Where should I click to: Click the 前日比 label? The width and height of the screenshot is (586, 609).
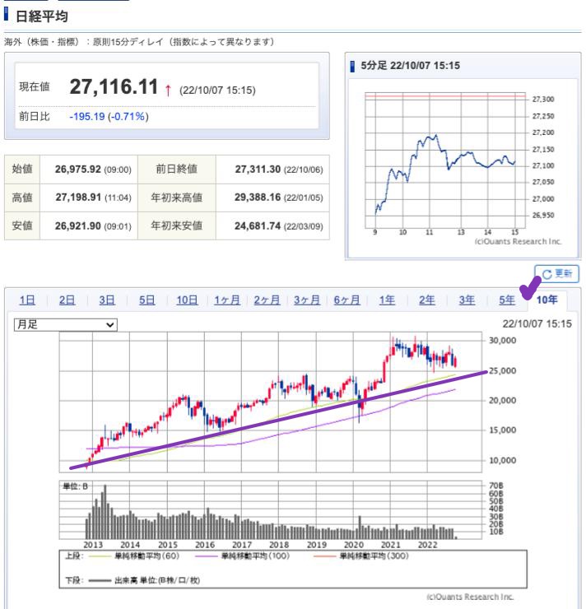(35, 117)
